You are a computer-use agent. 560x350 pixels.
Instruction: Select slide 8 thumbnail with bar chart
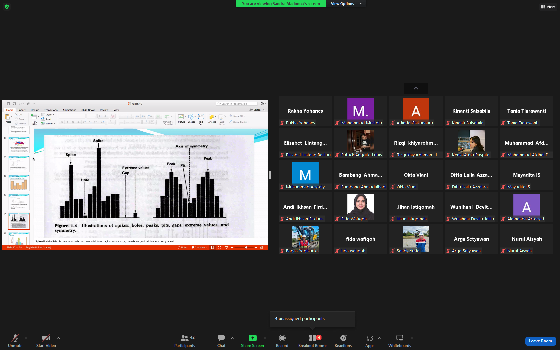[19, 183]
